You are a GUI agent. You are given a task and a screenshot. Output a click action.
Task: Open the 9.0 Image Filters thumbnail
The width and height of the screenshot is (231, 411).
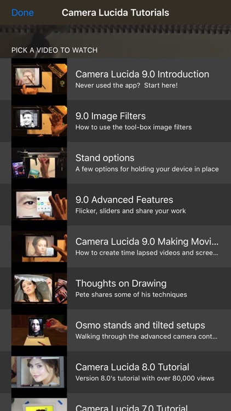pyautogui.click(x=39, y=121)
